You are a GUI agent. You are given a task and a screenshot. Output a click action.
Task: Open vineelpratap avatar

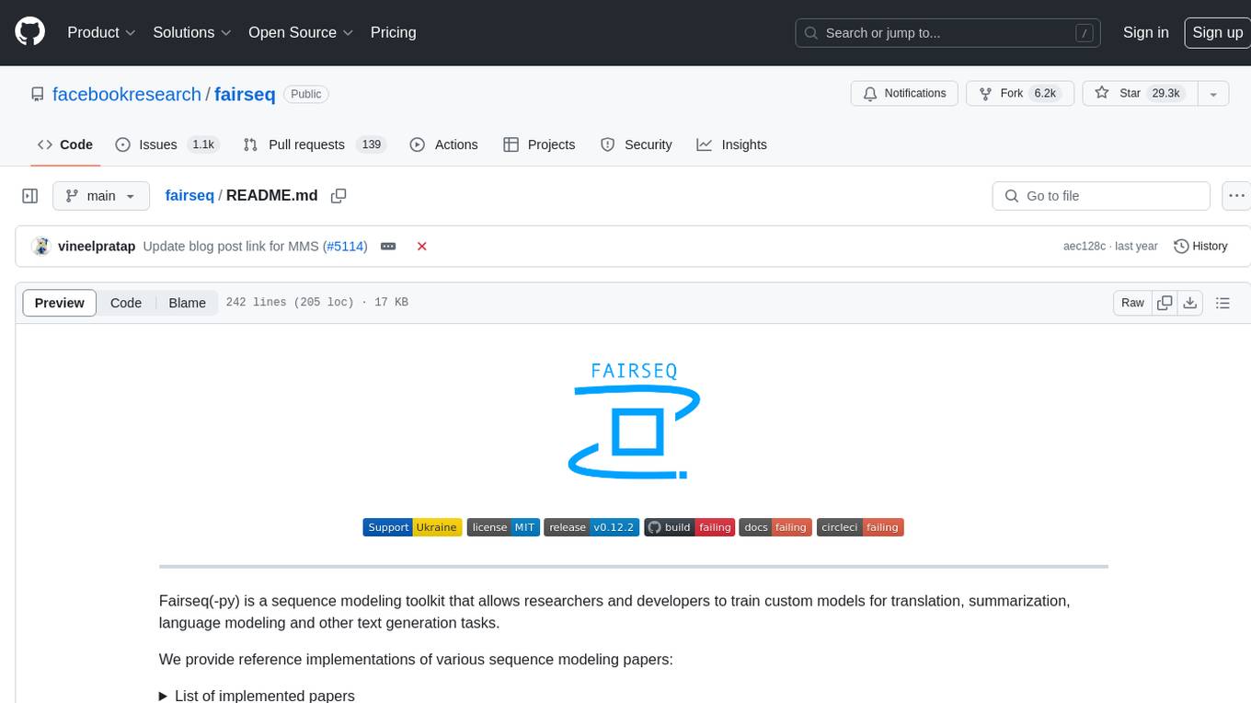[x=40, y=247]
